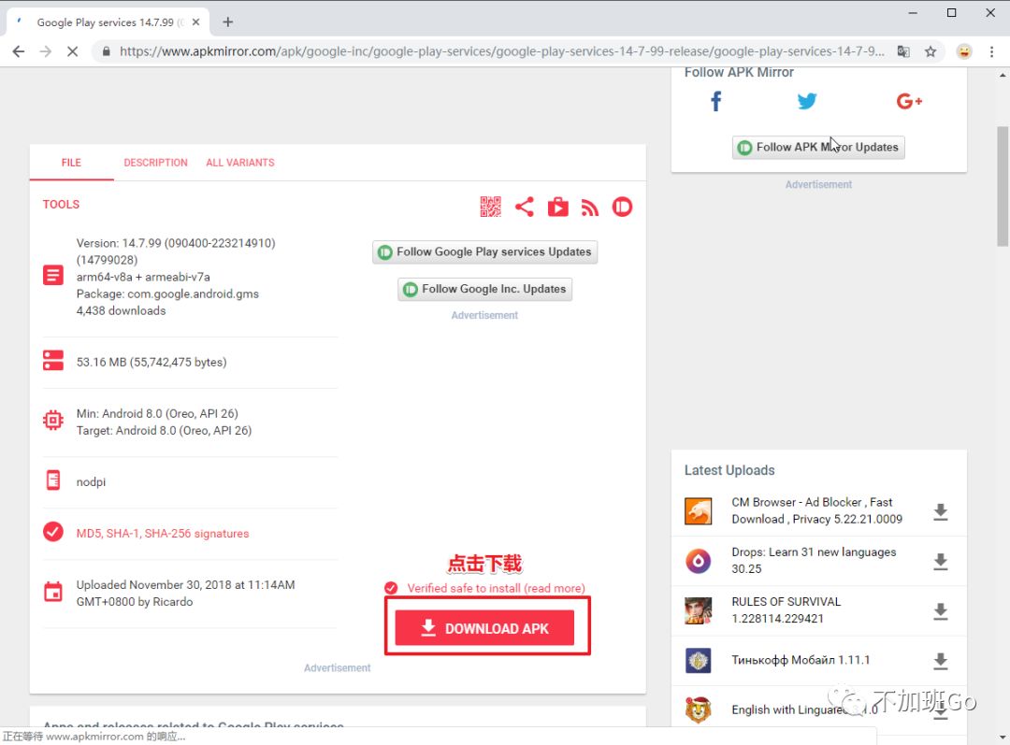Stop loading the page

click(72, 51)
